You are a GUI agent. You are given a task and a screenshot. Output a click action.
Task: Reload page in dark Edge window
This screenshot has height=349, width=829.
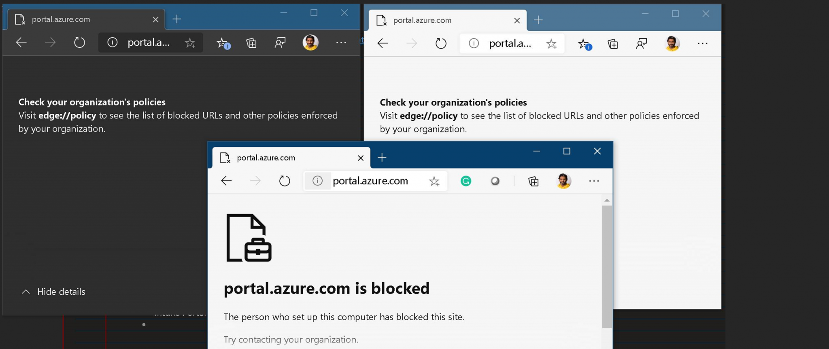click(79, 42)
